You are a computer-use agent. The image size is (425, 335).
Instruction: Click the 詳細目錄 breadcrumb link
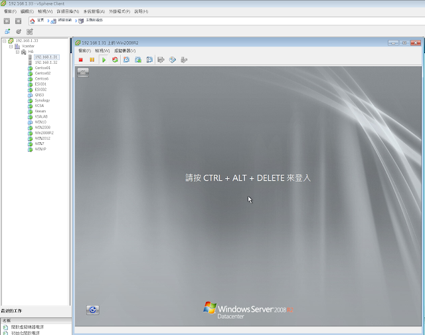tap(65, 20)
